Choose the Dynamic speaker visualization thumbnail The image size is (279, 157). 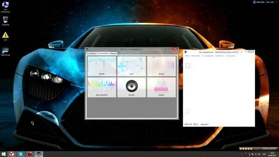pyautogui.click(x=132, y=87)
